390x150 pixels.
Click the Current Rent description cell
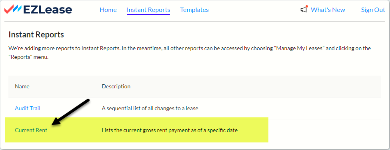[170, 130]
